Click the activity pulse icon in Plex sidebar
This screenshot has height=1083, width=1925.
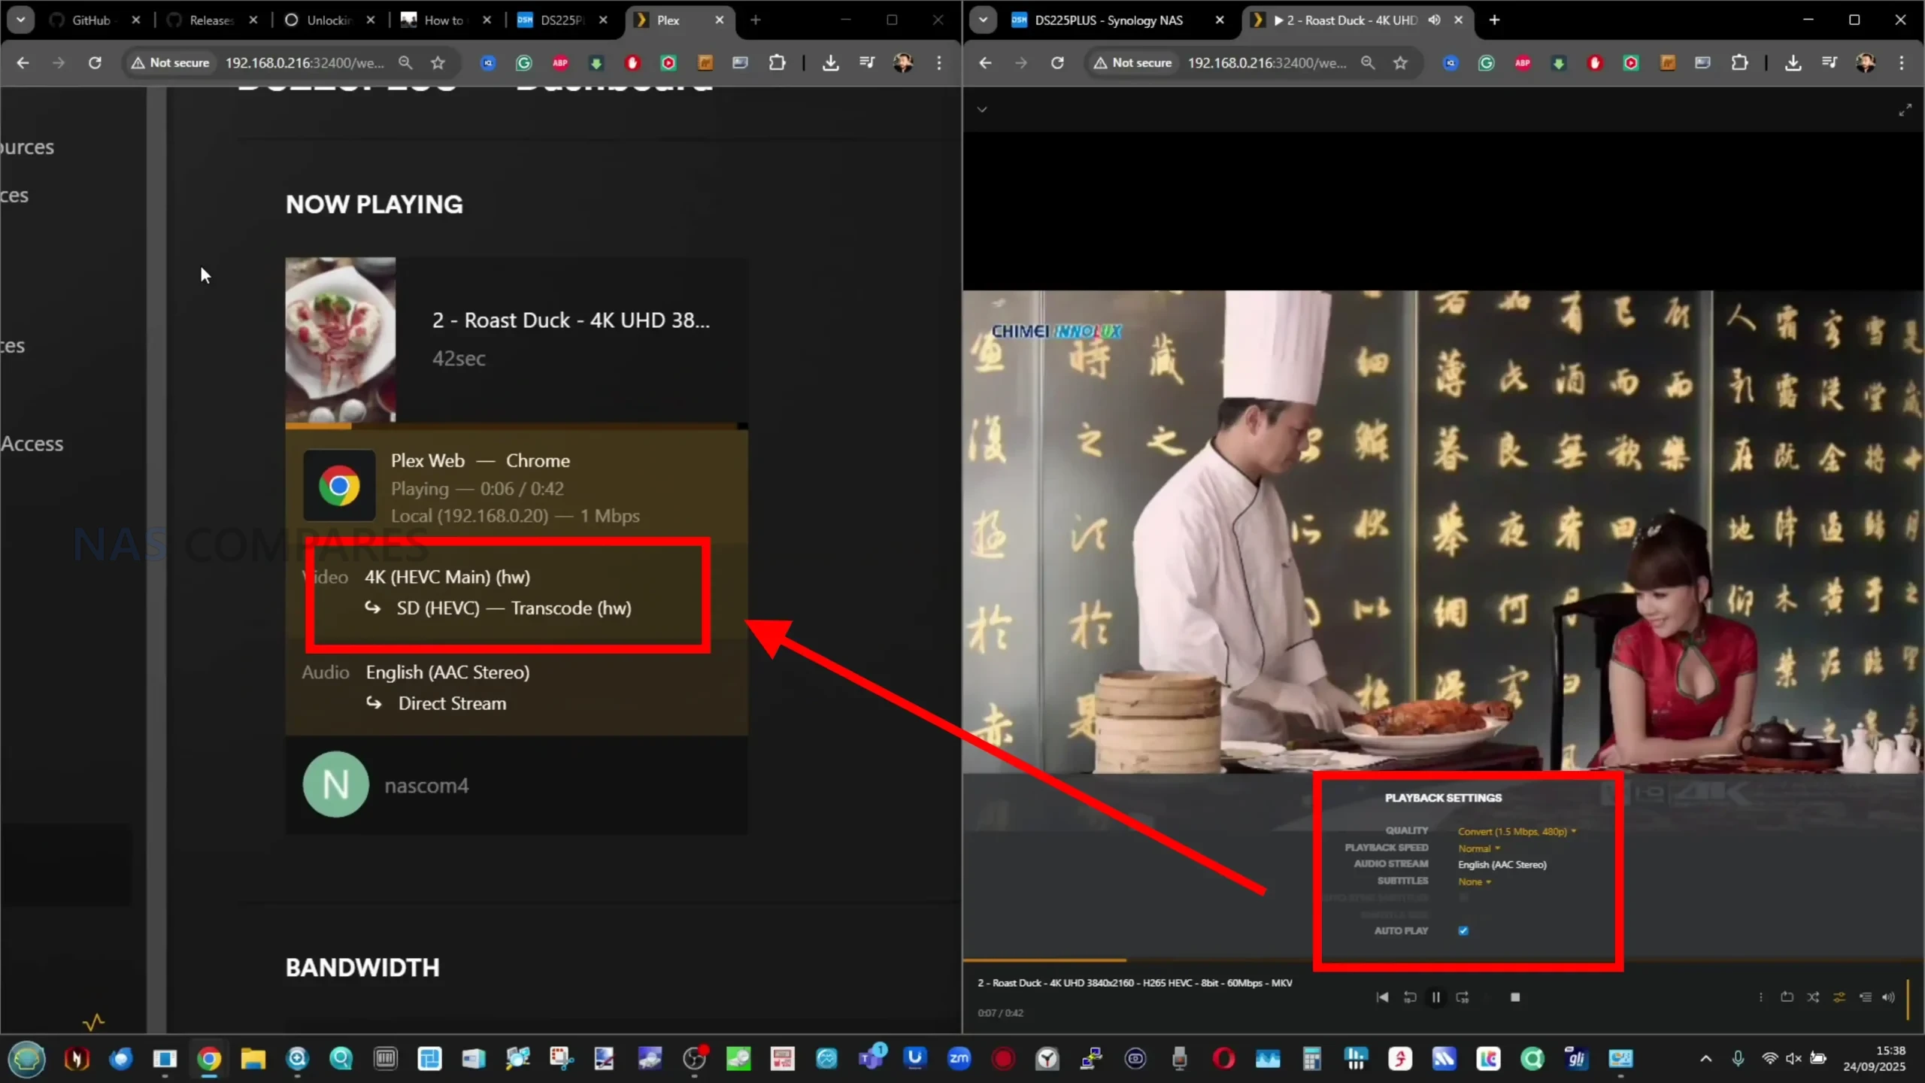point(94,1022)
